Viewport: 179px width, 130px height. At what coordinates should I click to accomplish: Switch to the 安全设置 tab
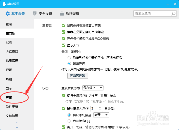pyautogui.click(x=43, y=14)
